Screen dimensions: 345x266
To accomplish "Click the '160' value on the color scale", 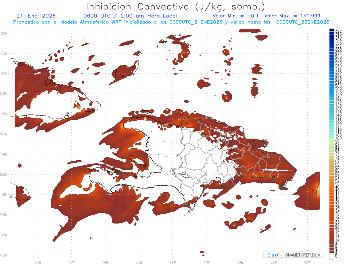I will point(338,109).
